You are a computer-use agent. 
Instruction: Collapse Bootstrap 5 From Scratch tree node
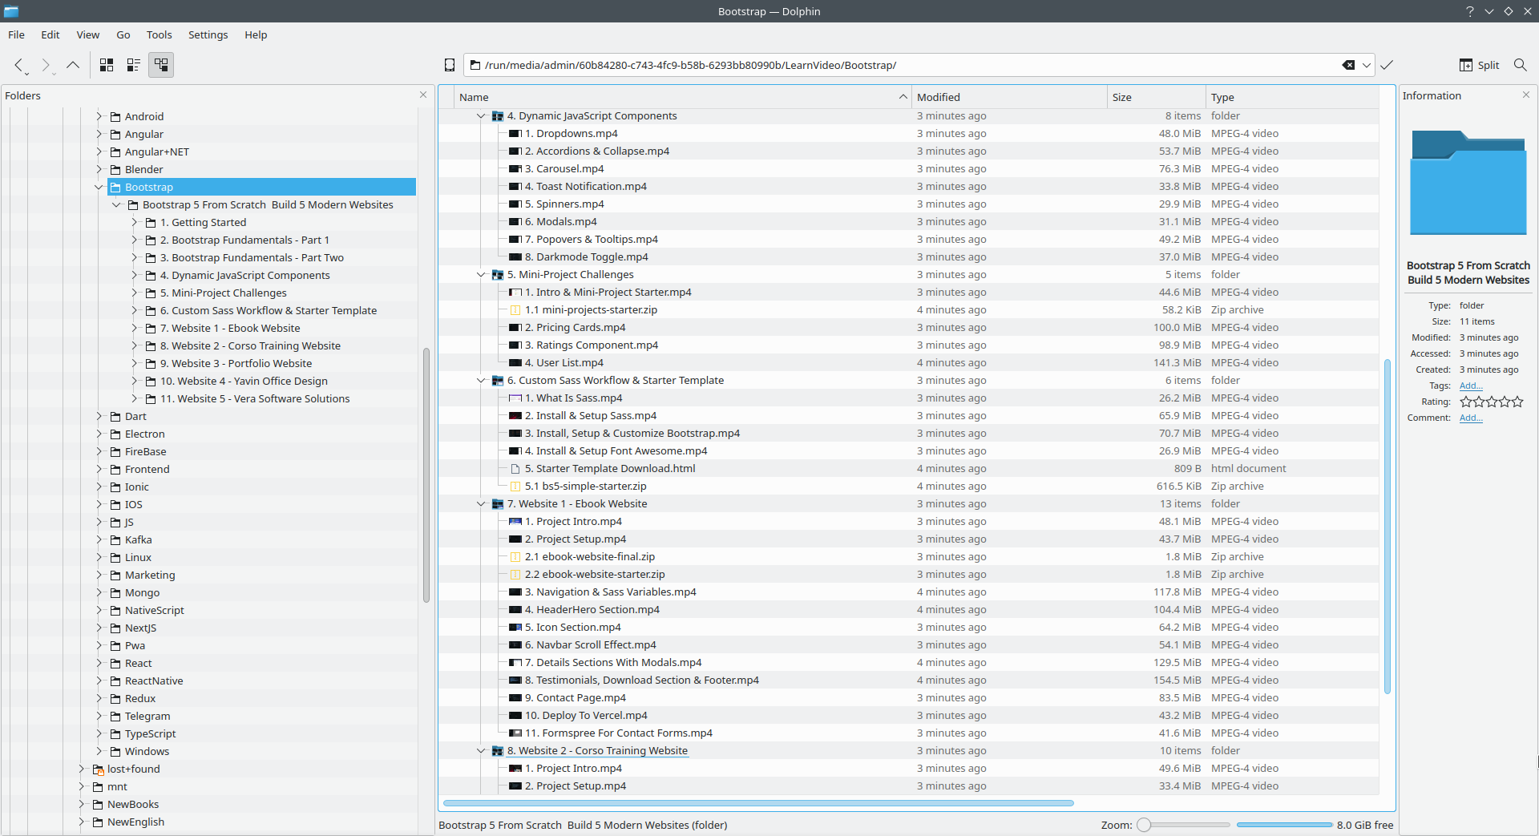pos(117,204)
